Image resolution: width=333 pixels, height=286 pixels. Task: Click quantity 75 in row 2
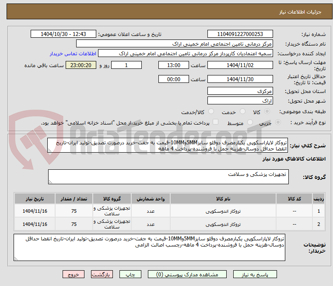click(74, 224)
